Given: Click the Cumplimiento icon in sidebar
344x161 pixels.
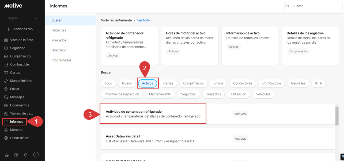Looking at the screenshot, I should coord(6,56).
